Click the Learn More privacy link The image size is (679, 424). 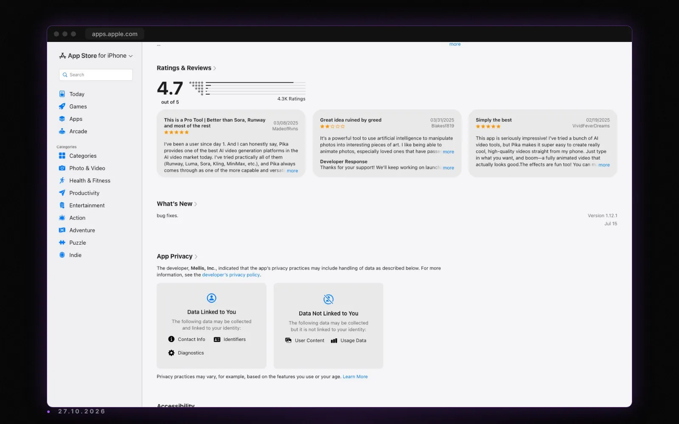point(355,377)
